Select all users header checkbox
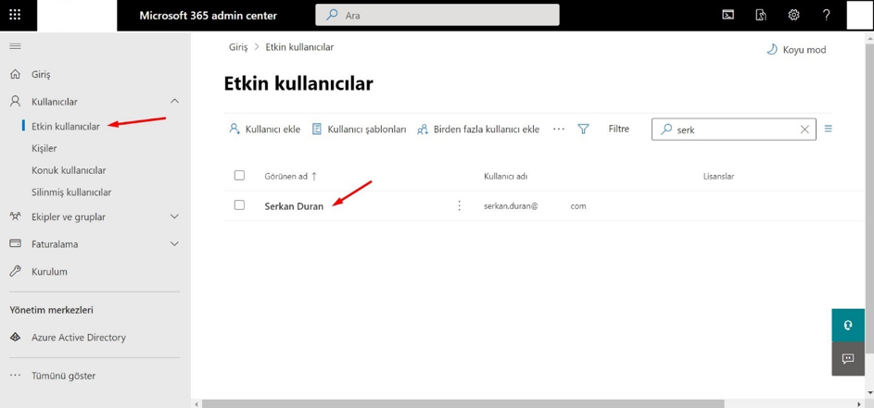Image resolution: width=874 pixels, height=408 pixels. (x=240, y=176)
